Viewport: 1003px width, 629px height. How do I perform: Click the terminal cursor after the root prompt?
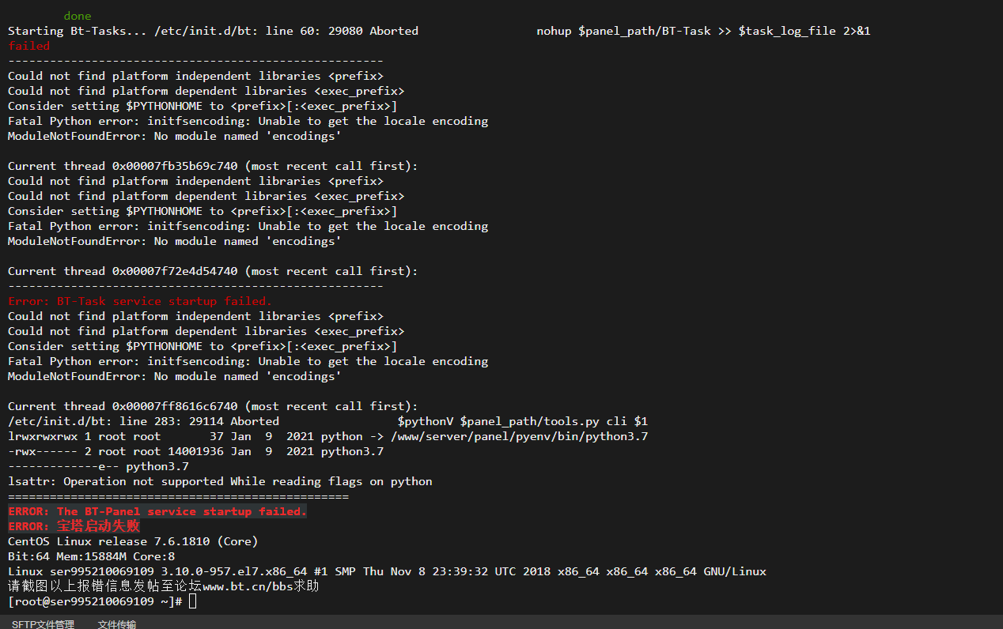click(x=192, y=601)
